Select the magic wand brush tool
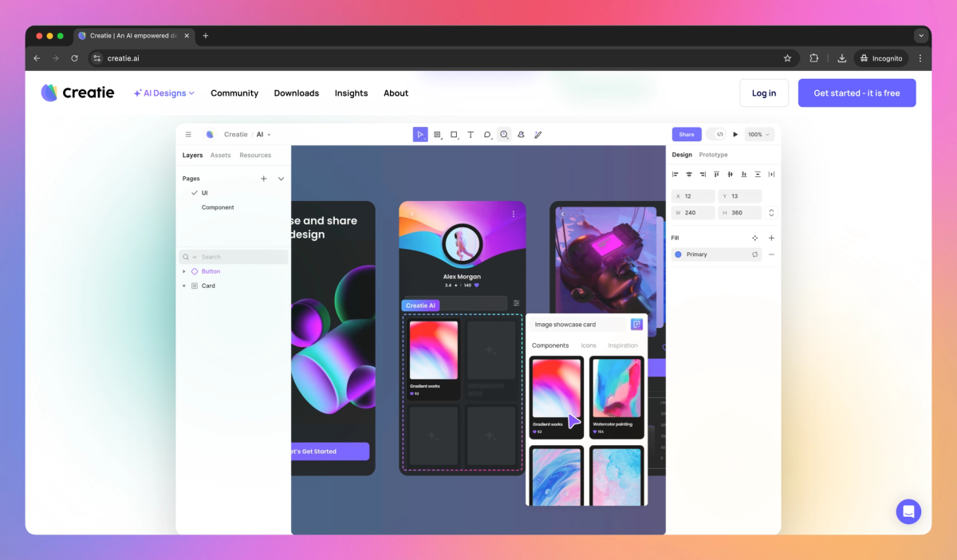 pos(538,135)
